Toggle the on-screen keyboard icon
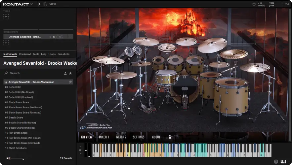Image resolution: width=292 pixels, height=165 pixels. 283,161
